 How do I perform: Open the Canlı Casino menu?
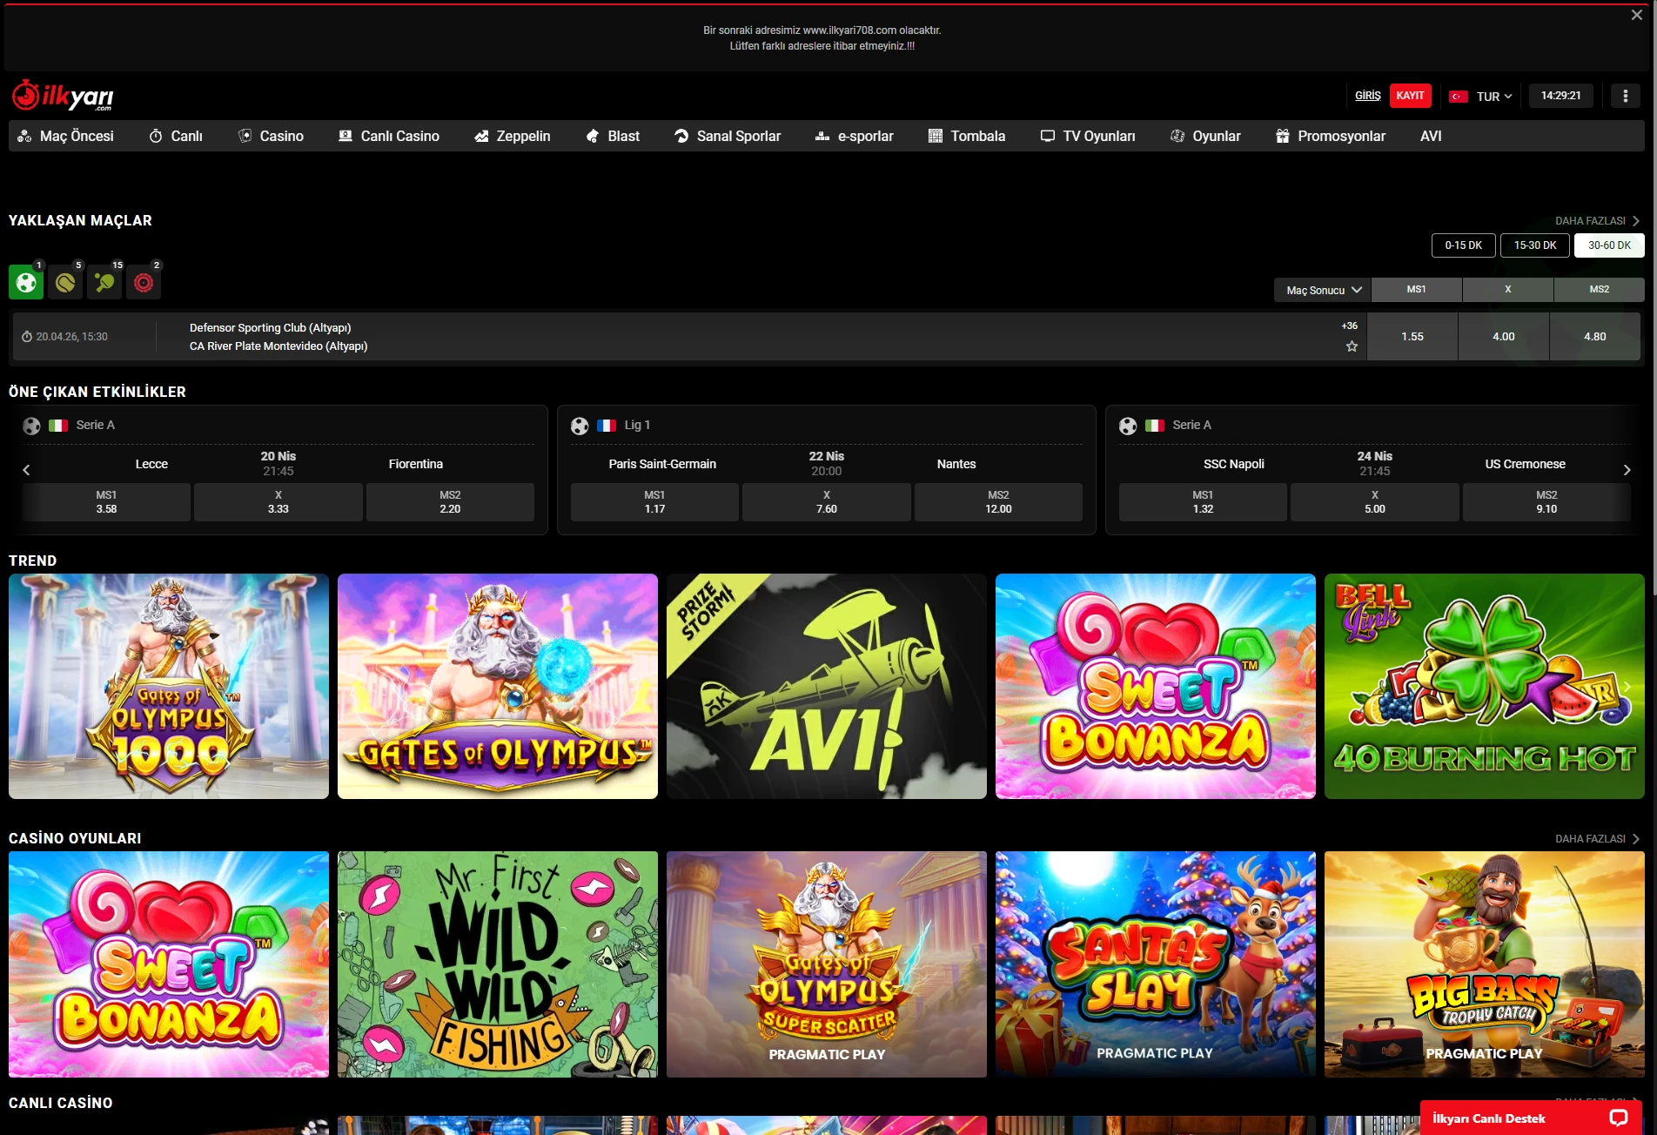(x=389, y=136)
